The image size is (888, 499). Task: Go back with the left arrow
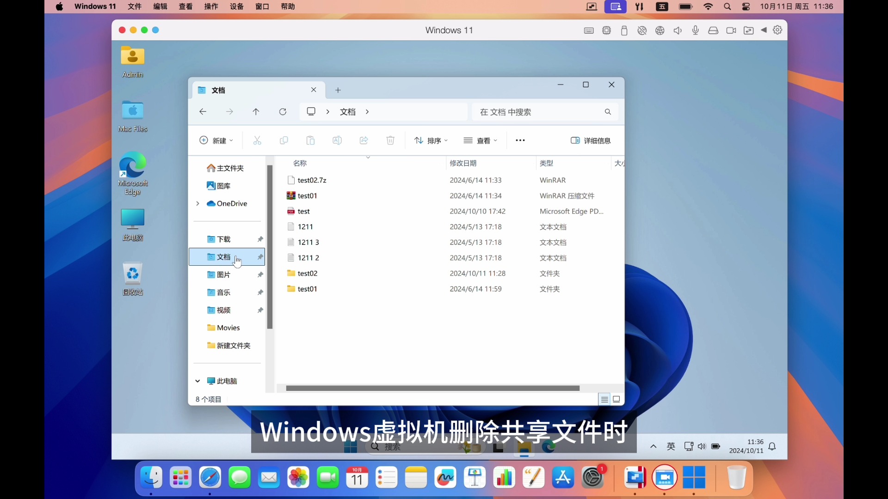tap(203, 112)
